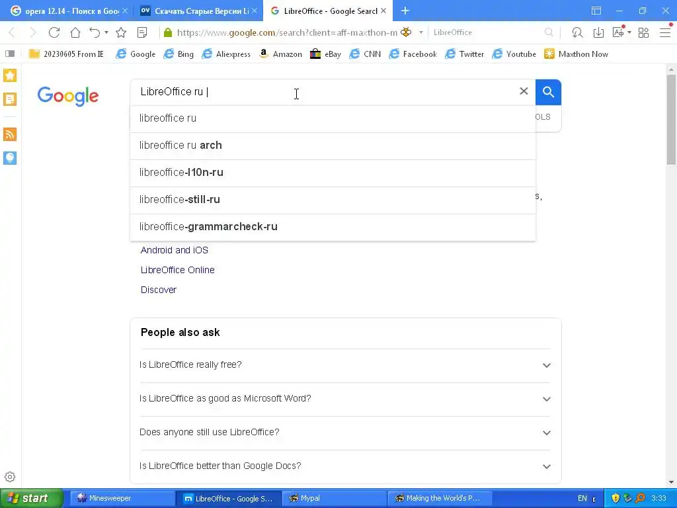Expand 'Does anyone still use LibreOffice?'

345,433
